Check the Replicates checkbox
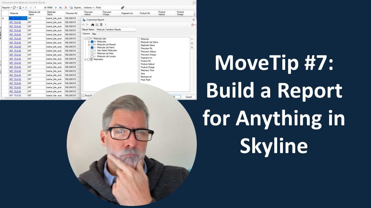The height and width of the screenshot is (208, 371). point(88,60)
